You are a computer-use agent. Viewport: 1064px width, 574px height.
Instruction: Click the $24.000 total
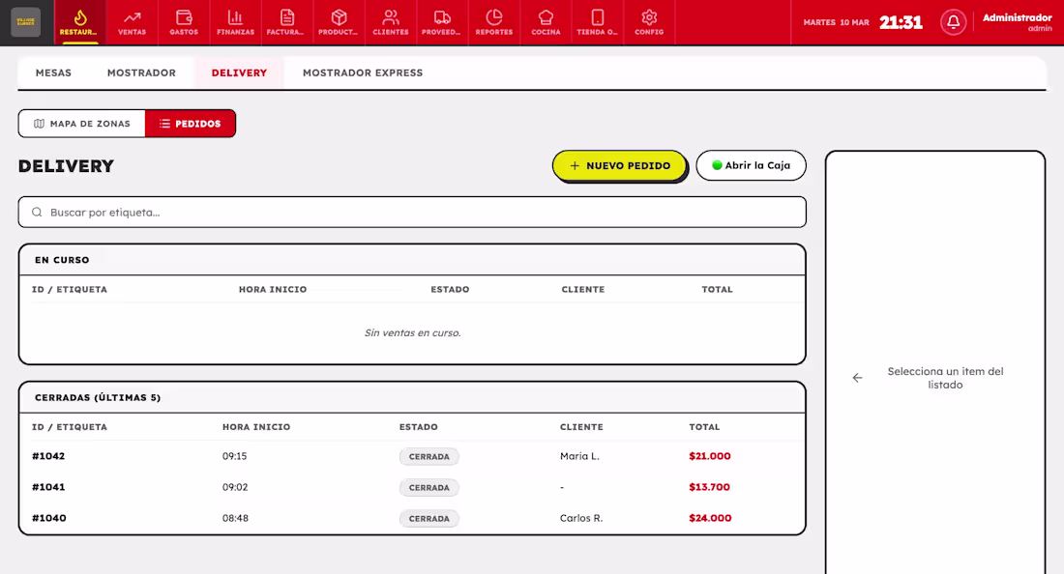tap(710, 518)
